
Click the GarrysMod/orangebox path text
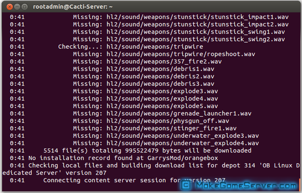pyautogui.click(x=183, y=158)
